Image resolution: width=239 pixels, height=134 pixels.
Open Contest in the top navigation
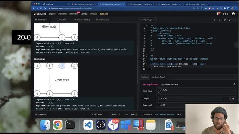point(84,14)
